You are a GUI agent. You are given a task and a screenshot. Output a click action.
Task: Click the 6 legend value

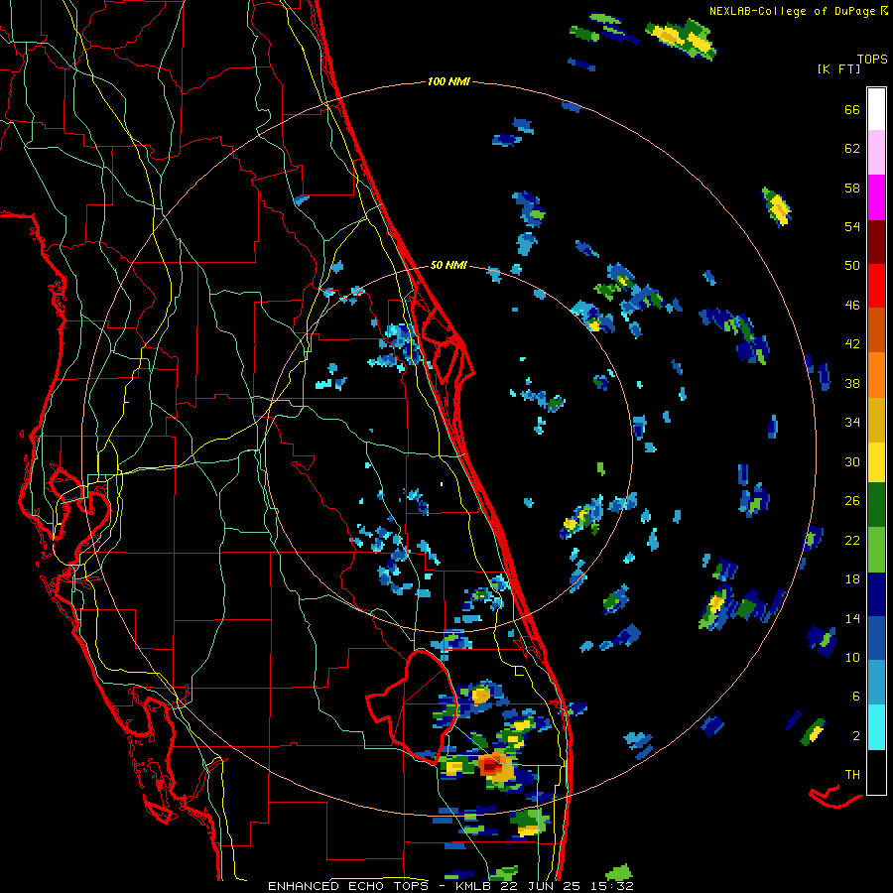pyautogui.click(x=856, y=697)
